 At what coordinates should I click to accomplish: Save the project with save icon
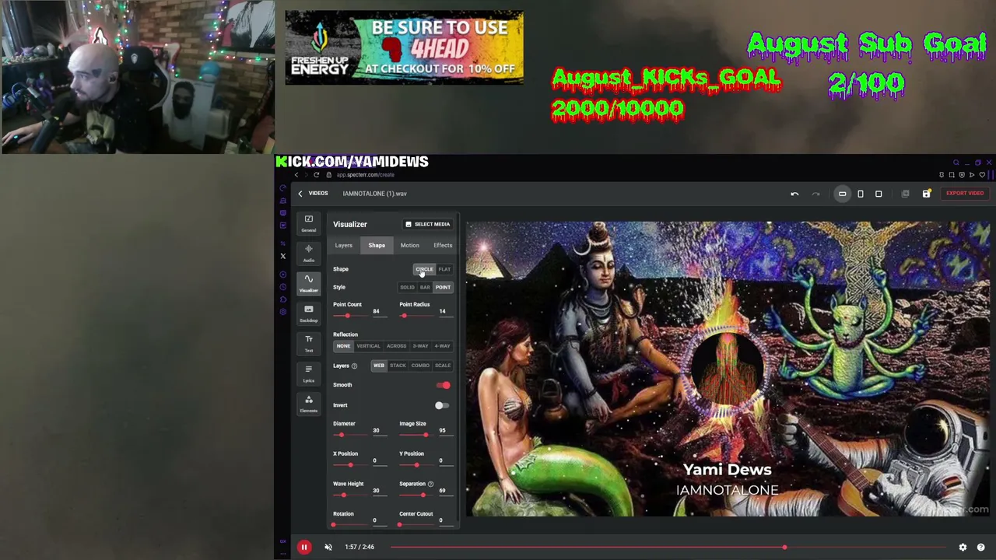(x=926, y=194)
